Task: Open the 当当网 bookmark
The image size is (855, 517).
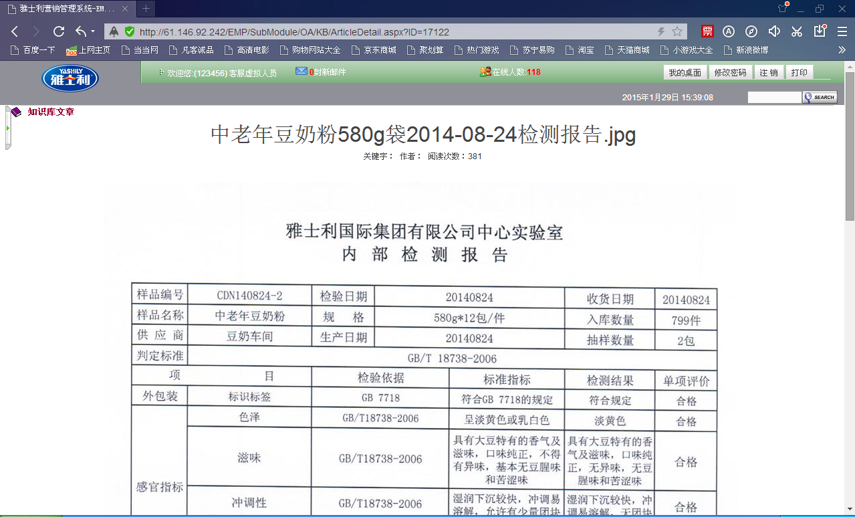Action: coord(140,50)
